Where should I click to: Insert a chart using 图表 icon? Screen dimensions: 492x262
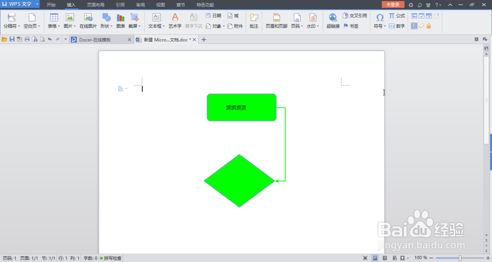click(121, 18)
